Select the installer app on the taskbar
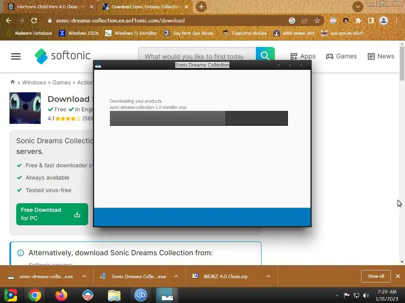The width and height of the screenshot is (405, 303). [x=167, y=295]
